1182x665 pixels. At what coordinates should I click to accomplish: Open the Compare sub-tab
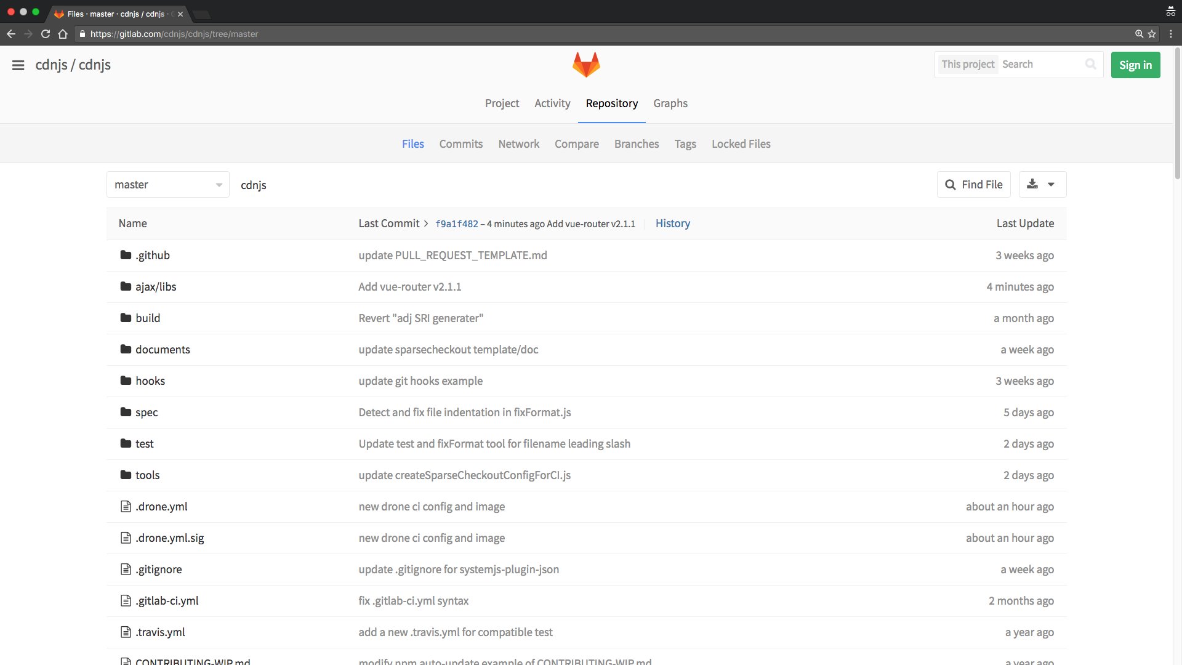[577, 144]
